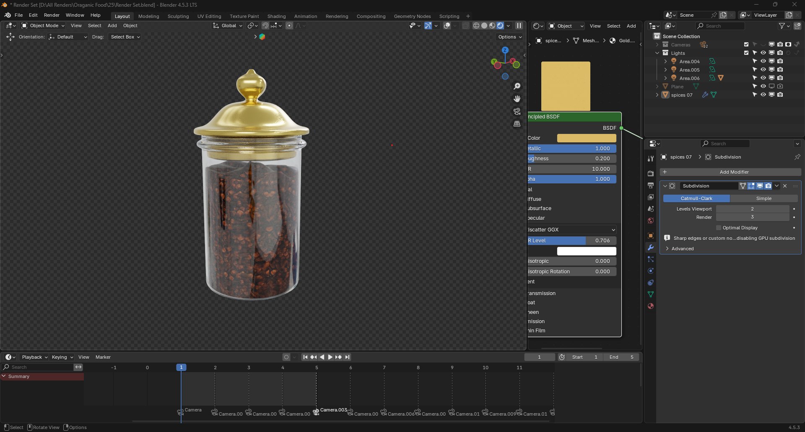Click the Add Modifier button

730,172
